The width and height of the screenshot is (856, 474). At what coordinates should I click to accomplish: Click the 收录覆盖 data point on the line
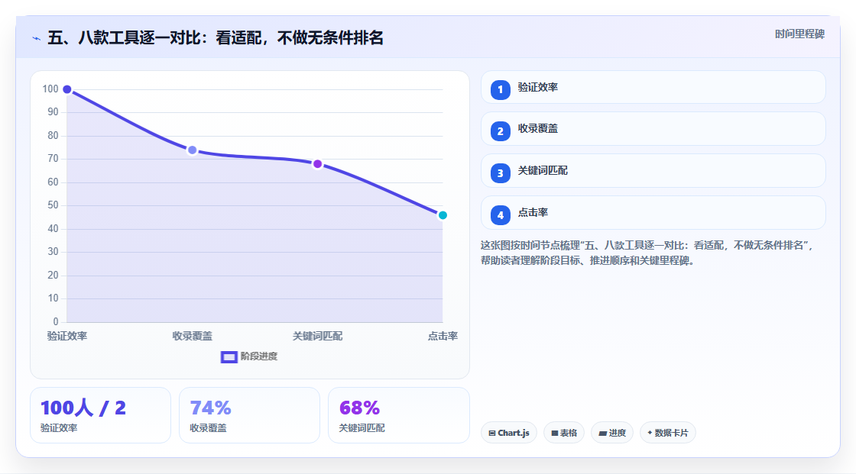[192, 150]
